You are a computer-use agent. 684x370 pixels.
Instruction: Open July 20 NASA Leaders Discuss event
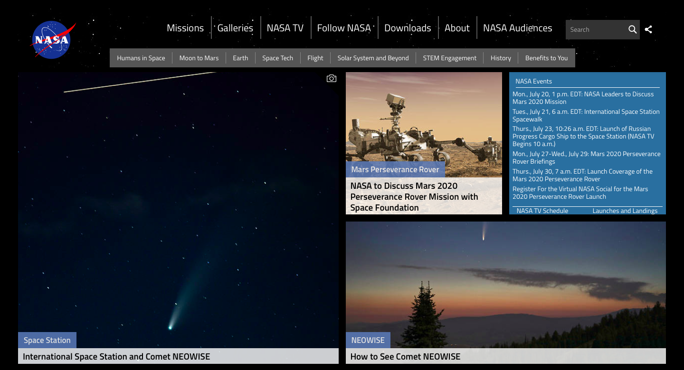(x=583, y=98)
